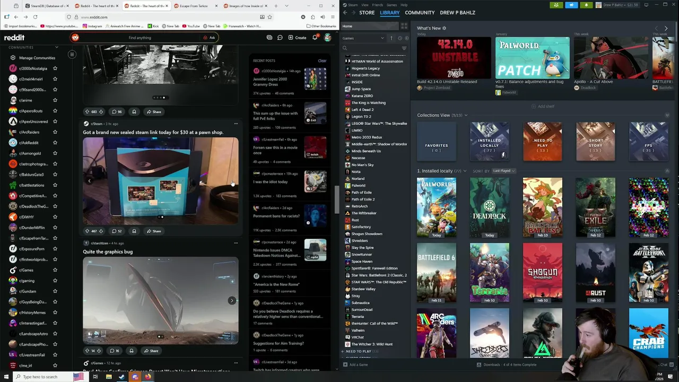Collapse Reddit sidebar with the hamburger icon
This screenshot has height=382, width=679.
(72, 54)
